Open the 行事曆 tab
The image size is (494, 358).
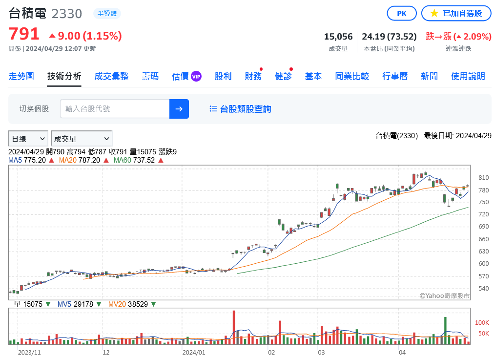pyautogui.click(x=395, y=76)
